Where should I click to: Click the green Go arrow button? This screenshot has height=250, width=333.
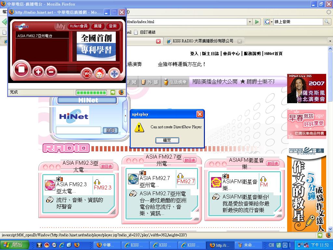pos(257,22)
